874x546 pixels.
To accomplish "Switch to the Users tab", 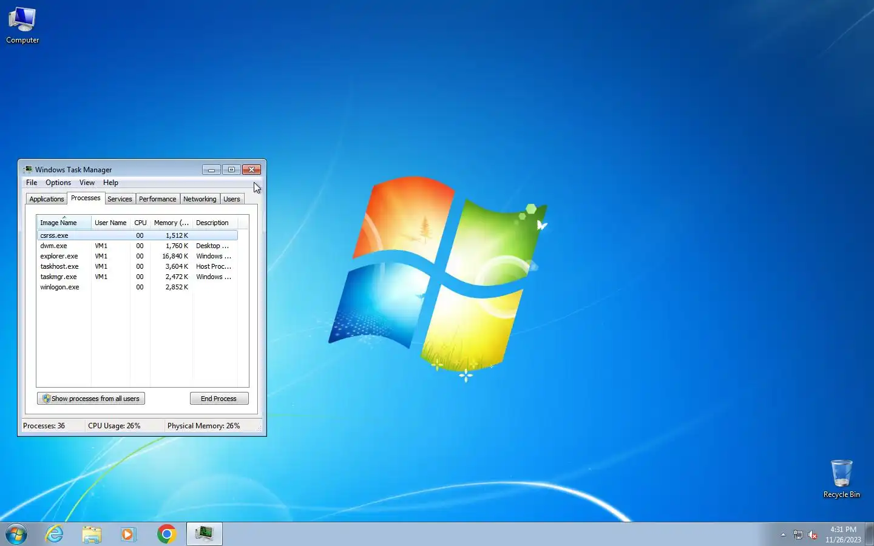I will [x=232, y=199].
